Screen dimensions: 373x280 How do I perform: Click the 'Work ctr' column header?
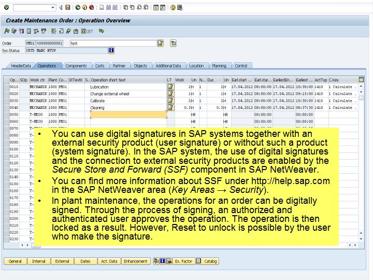click(x=38, y=80)
